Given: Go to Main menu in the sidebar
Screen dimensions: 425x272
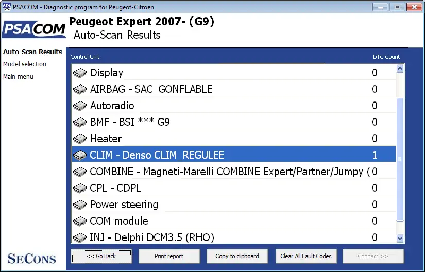Looking at the screenshot, I should [18, 77].
